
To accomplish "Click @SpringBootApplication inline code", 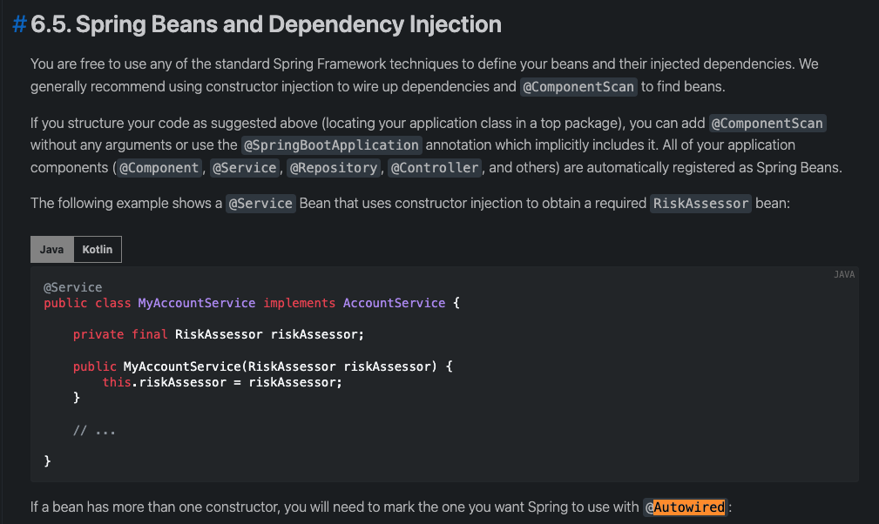I will point(331,145).
